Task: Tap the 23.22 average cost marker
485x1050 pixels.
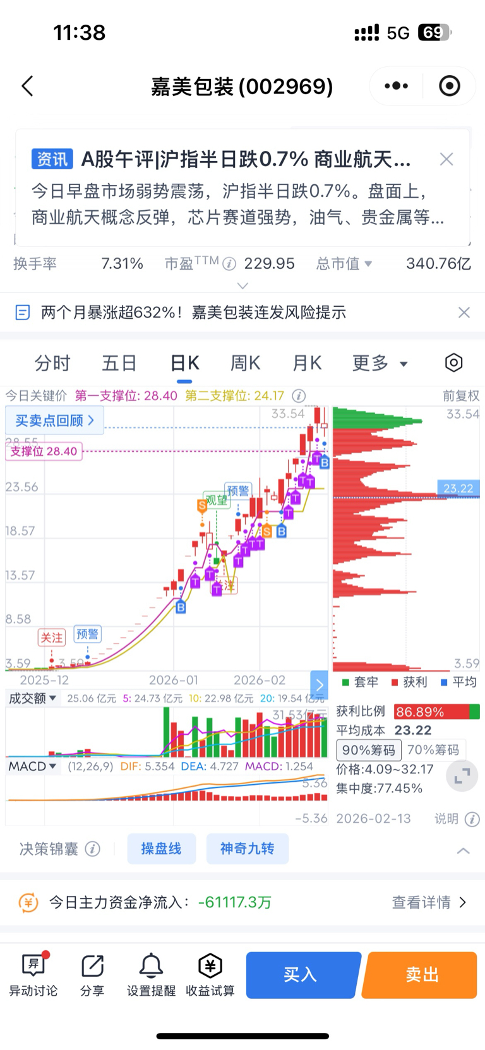Action: point(458,488)
